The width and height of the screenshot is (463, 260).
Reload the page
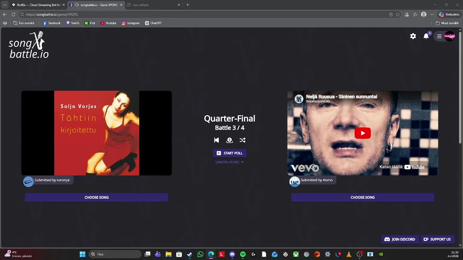(13, 14)
